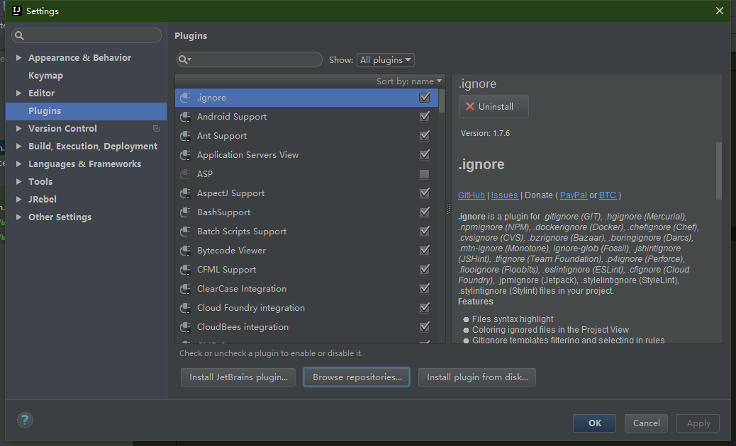This screenshot has height=446, width=736.
Task: Click Install plugin from disk button
Action: click(x=477, y=377)
